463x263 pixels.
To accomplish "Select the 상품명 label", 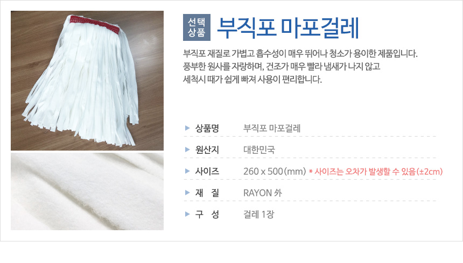I will point(207,128).
